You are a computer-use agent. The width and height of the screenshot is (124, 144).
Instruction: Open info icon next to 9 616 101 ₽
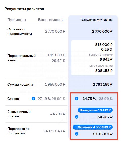[x=77, y=134]
